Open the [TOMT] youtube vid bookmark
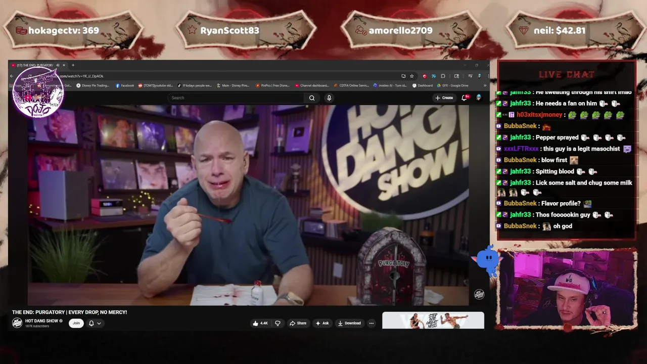Screen dimensions: 647x364 click(x=156, y=85)
